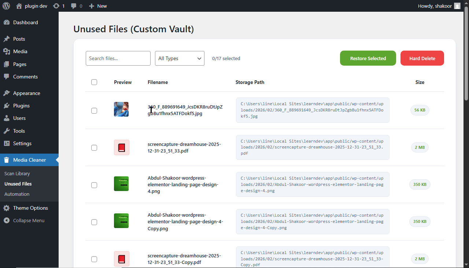Open the Automation submenu item

[x=17, y=194]
